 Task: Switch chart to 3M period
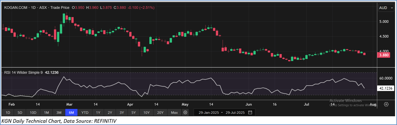[x=59, y=112]
